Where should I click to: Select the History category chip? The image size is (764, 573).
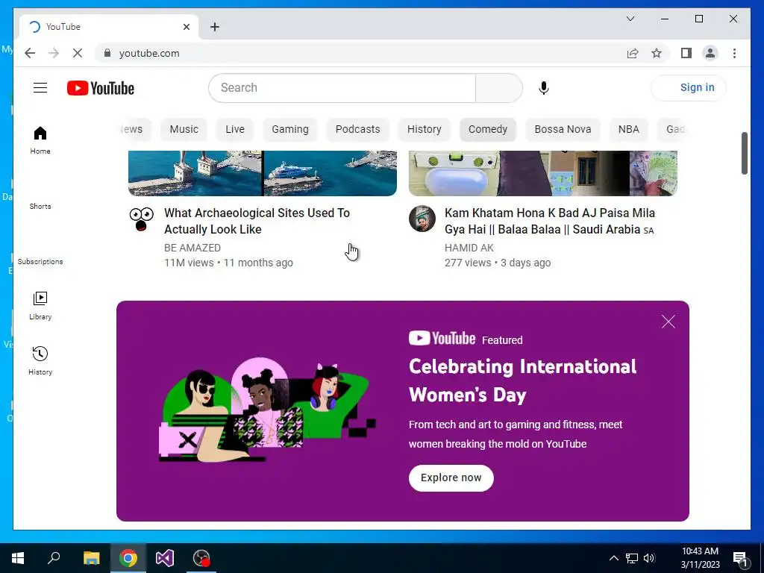pos(424,129)
